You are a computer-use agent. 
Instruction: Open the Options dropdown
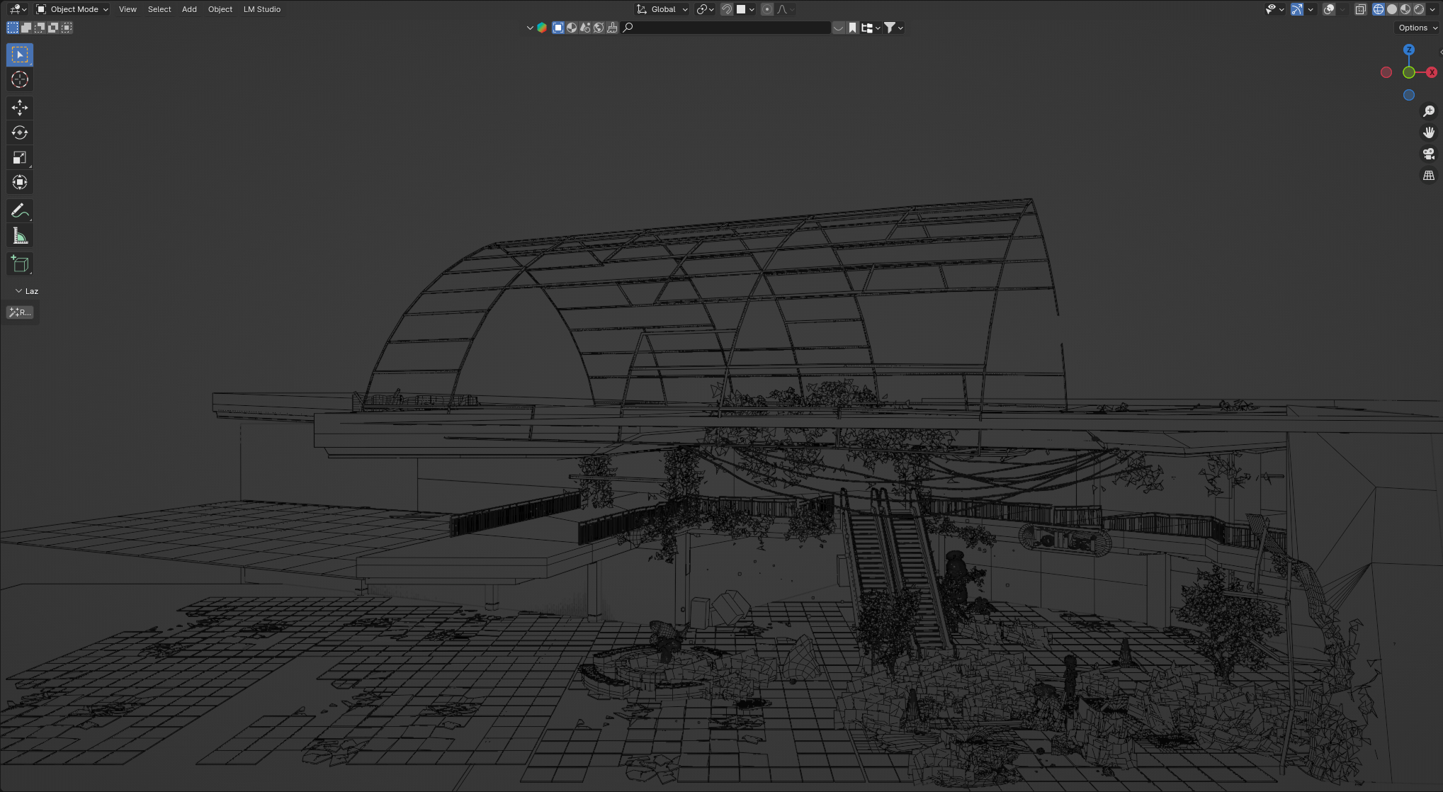(x=1417, y=28)
